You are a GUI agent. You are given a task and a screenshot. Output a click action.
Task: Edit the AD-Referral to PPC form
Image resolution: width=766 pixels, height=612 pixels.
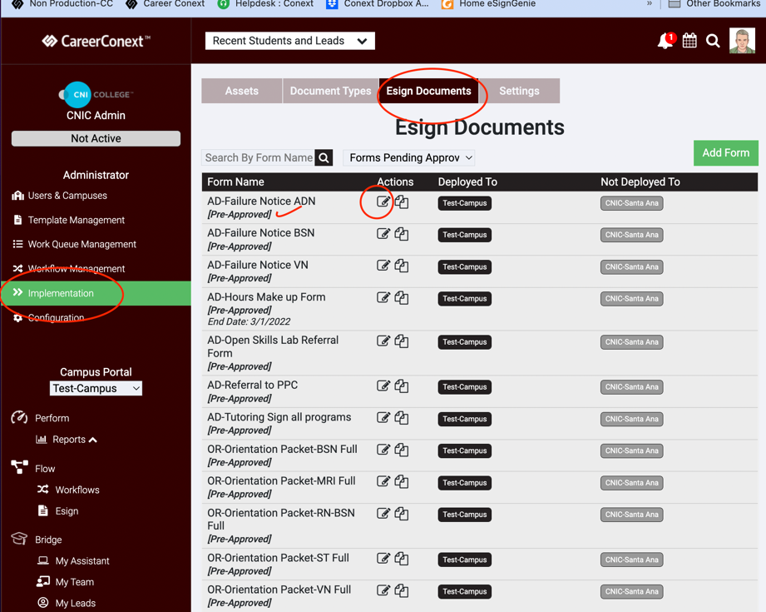[383, 386]
